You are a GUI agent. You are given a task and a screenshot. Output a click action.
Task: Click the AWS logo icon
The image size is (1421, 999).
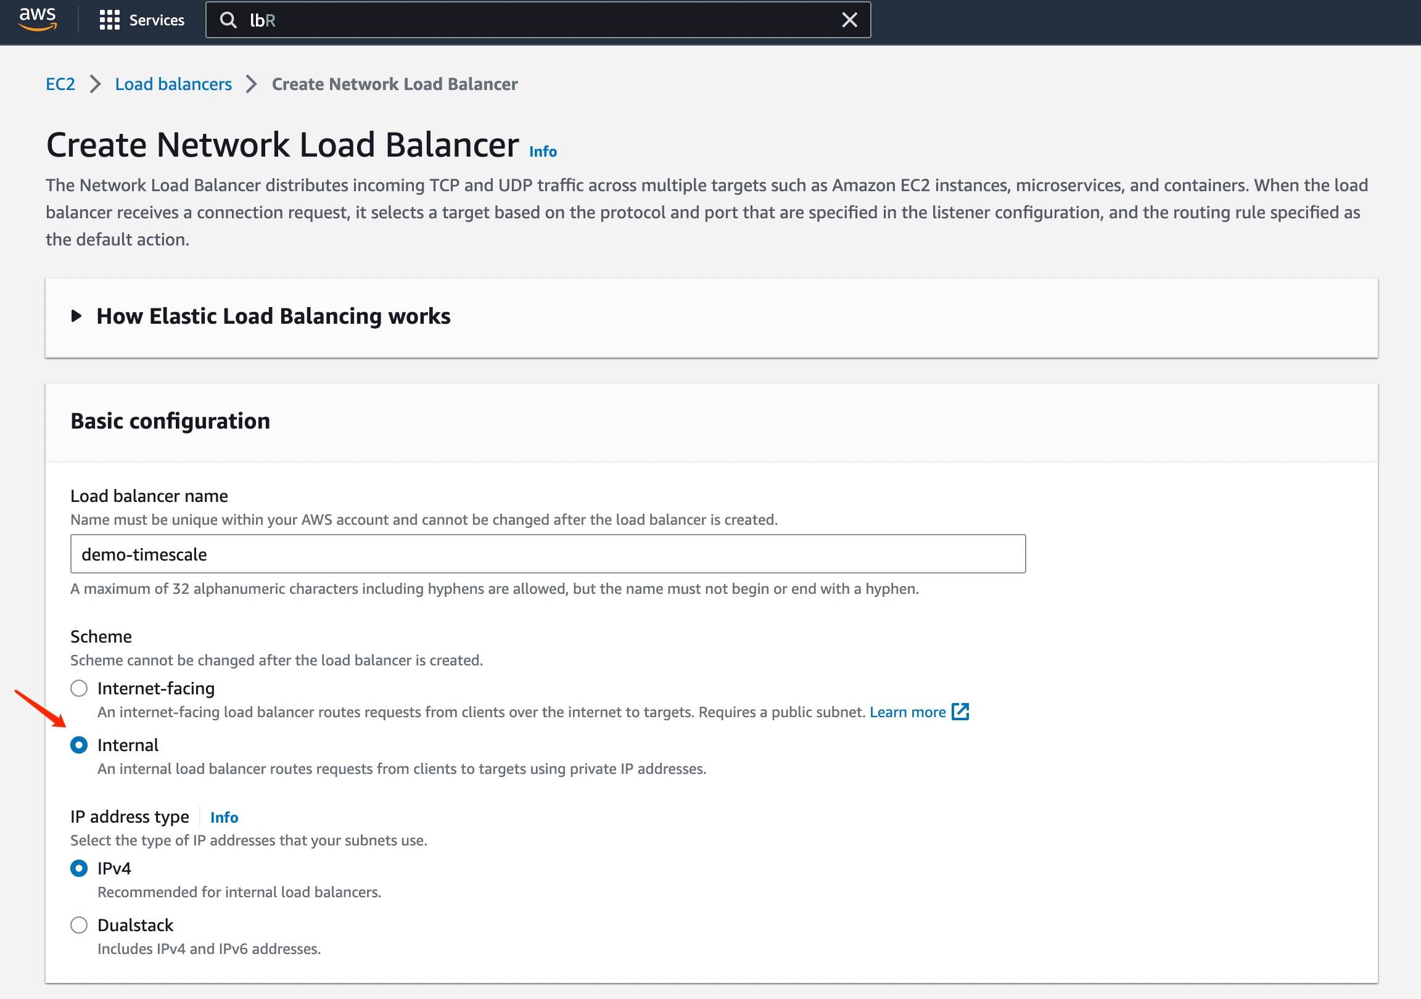click(38, 19)
